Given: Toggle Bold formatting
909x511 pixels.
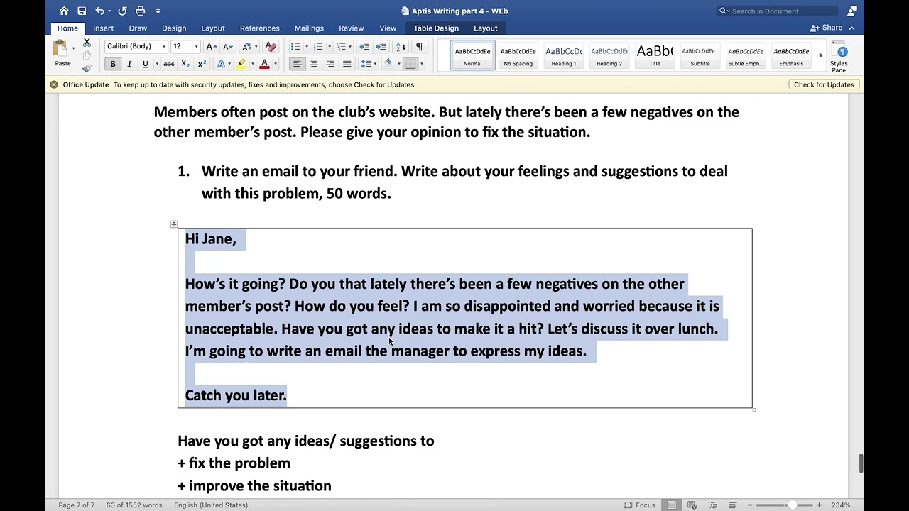Looking at the screenshot, I should click(112, 64).
